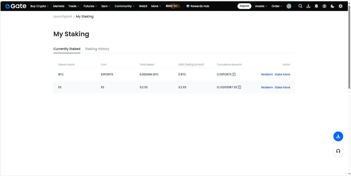Viewport: 351px width, 176px height.
Task: Click the My Staking breadcrumb text
Action: [85, 16]
